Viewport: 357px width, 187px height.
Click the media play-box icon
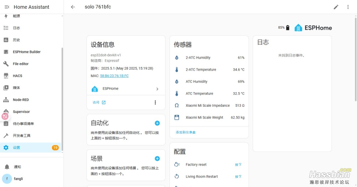(6, 88)
